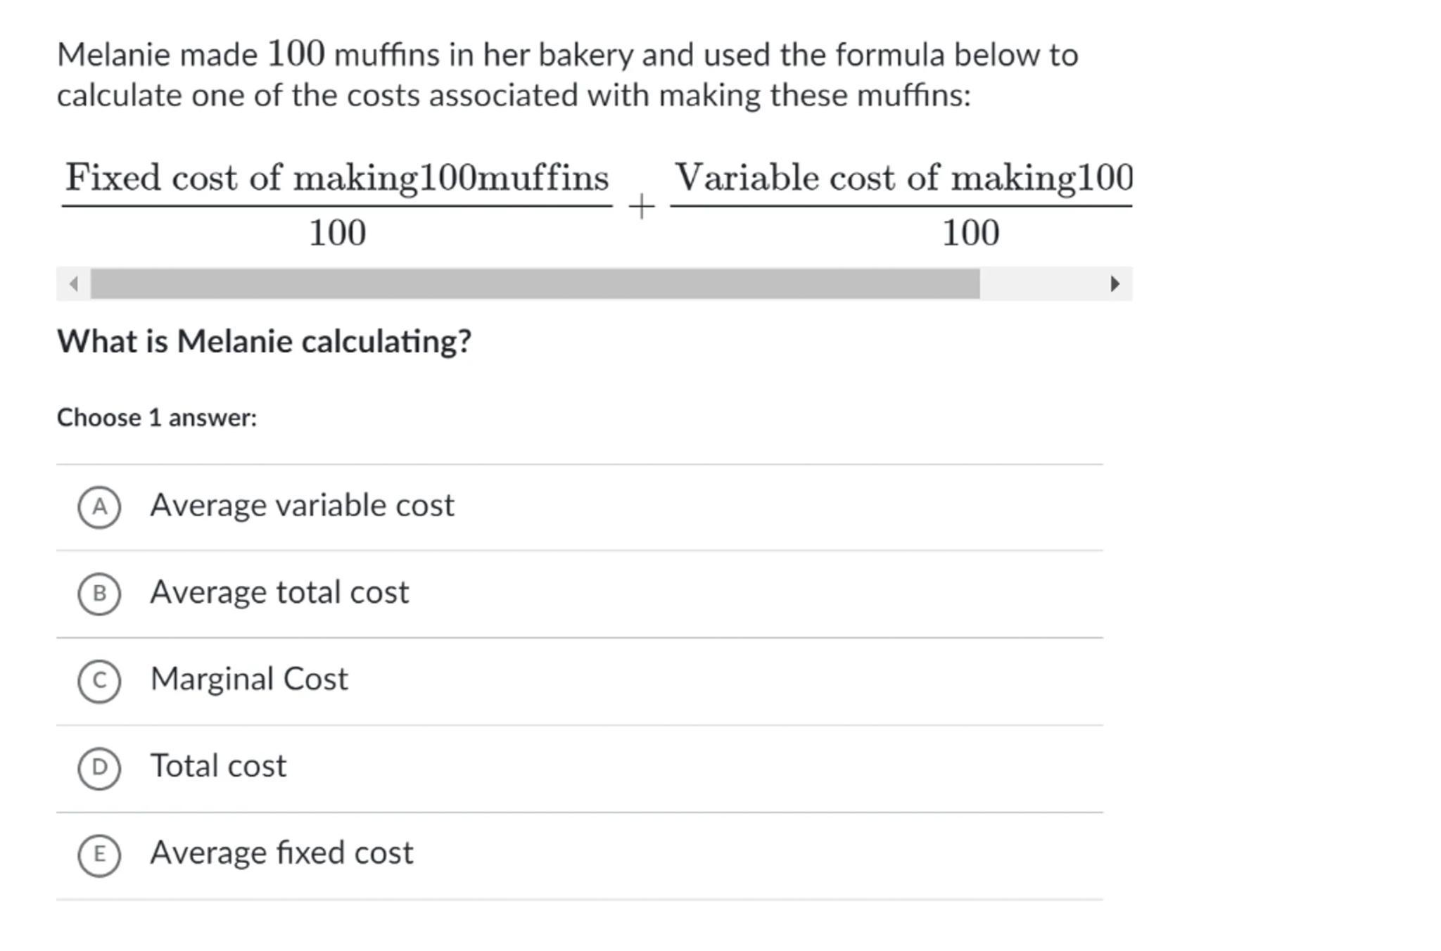Click the left scroll arrow under the formula
Viewport: 1441px width, 951px height.
click(73, 284)
